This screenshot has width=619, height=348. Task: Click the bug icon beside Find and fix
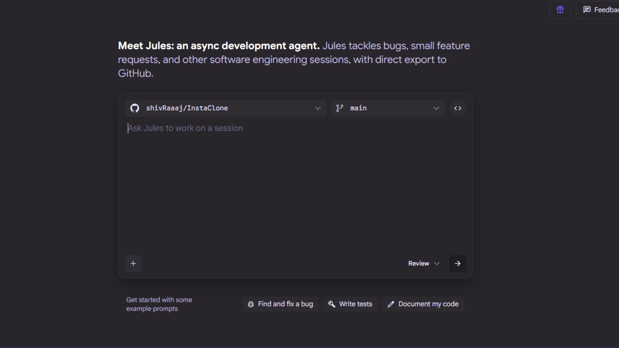click(x=251, y=304)
